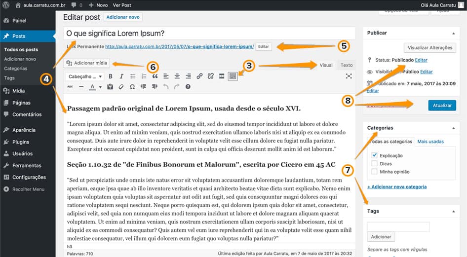This screenshot has height=257, width=467.
Task: Click the blue Atualizar button
Action: [442, 105]
